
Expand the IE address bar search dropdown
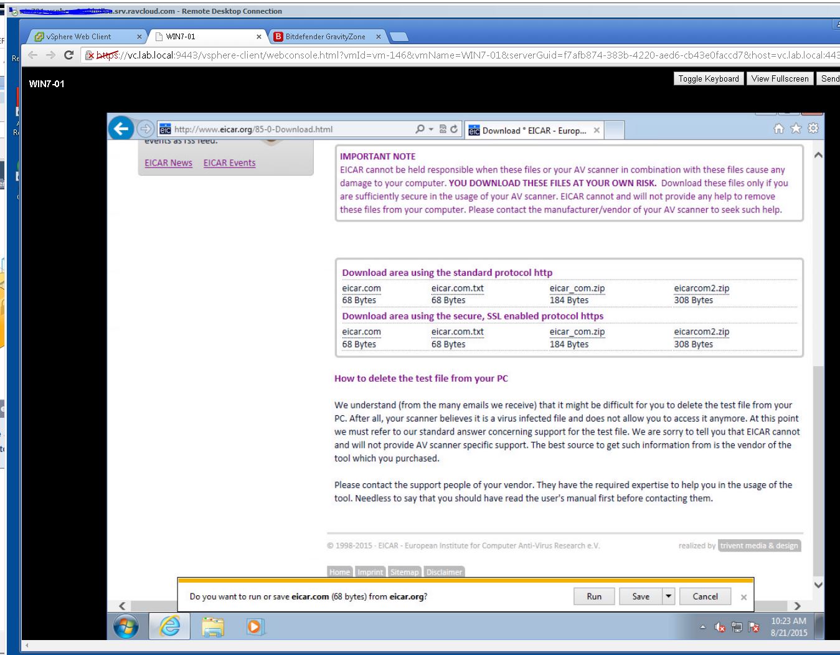click(430, 130)
